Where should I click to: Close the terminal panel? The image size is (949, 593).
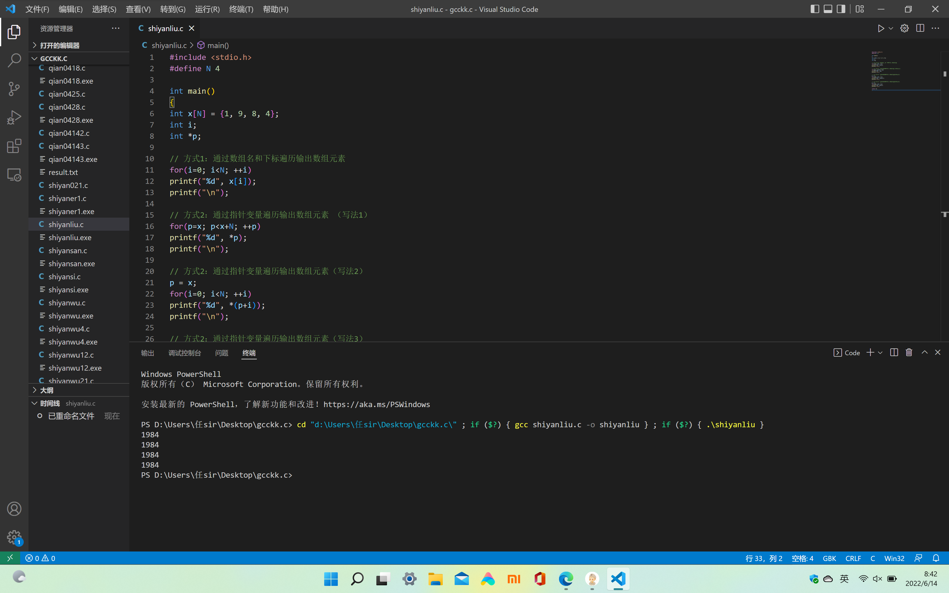(x=938, y=352)
